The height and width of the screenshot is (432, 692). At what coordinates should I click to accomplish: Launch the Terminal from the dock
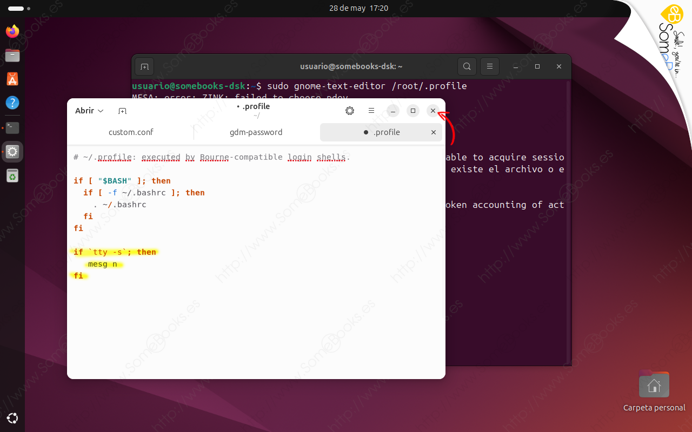(x=12, y=127)
